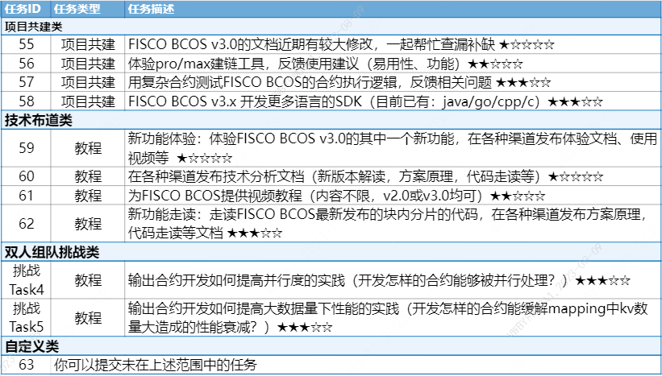
Task: Select 项目共建 type cell in row 57
Action: (x=88, y=82)
